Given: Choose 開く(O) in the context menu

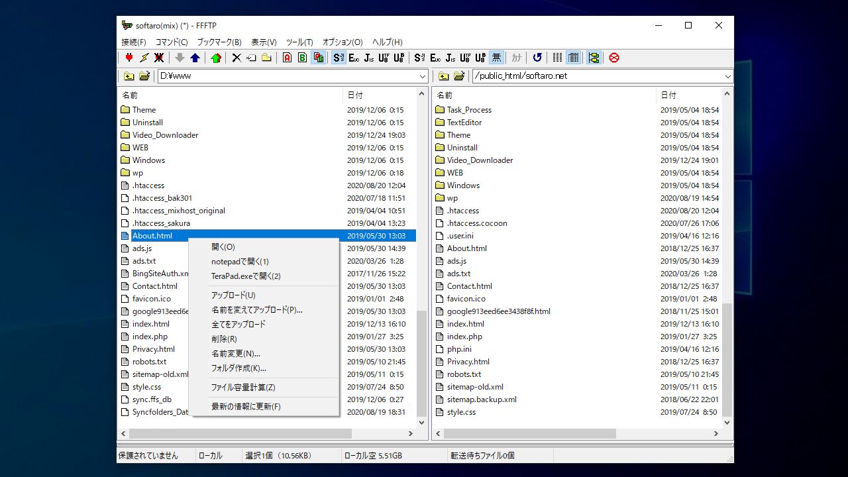Looking at the screenshot, I should [x=264, y=247].
